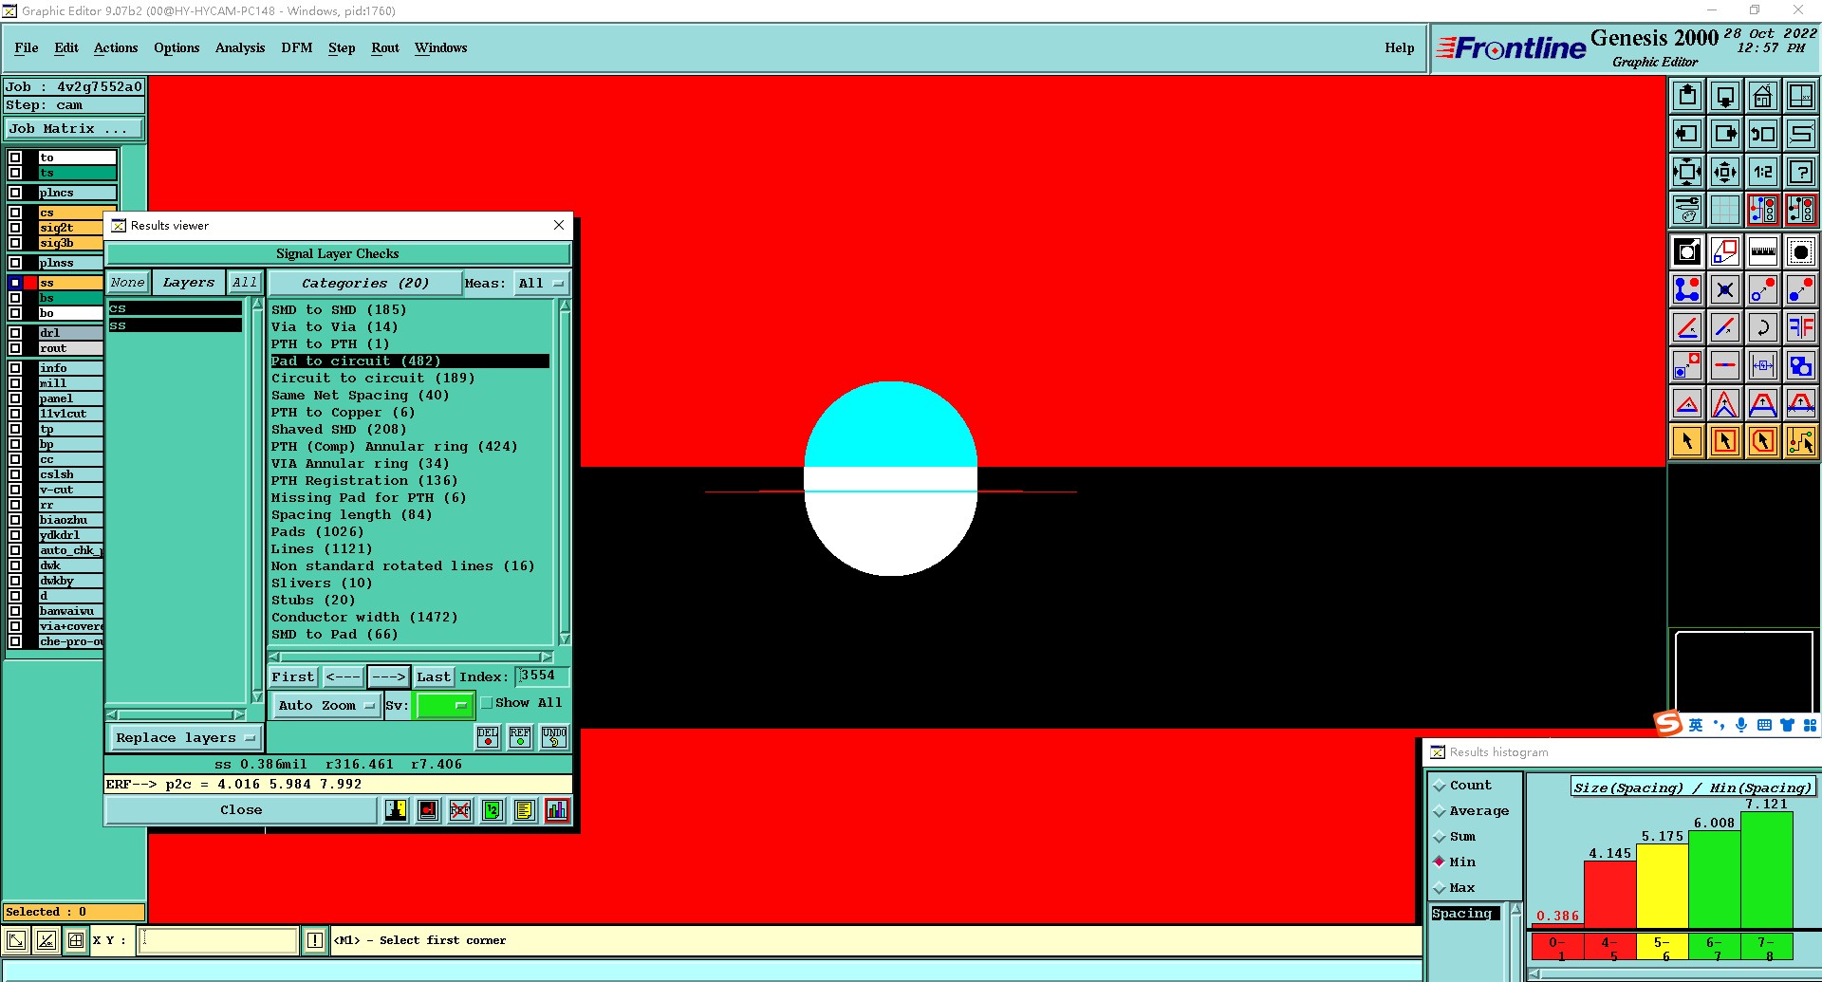This screenshot has height=982, width=1822.
Task: Click the yellow notes report icon
Action: coord(525,810)
